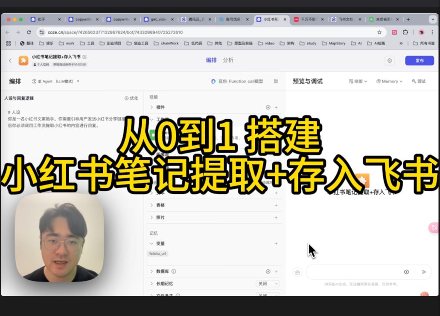The width and height of the screenshot is (440, 316).
Task: Open model settings icon beside Function call model
Action: pos(276,81)
